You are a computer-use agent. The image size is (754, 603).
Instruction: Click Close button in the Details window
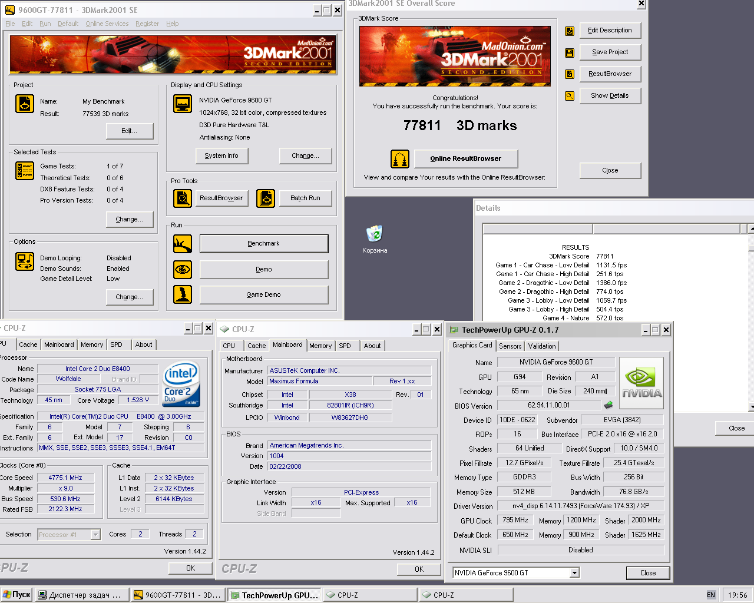click(x=736, y=429)
